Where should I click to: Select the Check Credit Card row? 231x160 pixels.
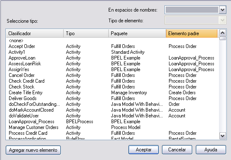(112, 81)
